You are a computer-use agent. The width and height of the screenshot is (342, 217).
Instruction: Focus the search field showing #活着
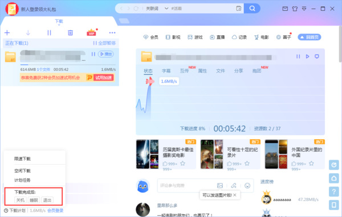click(x=202, y=9)
